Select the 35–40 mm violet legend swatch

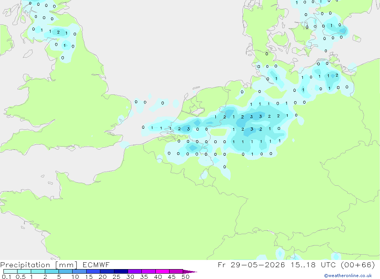149,271
